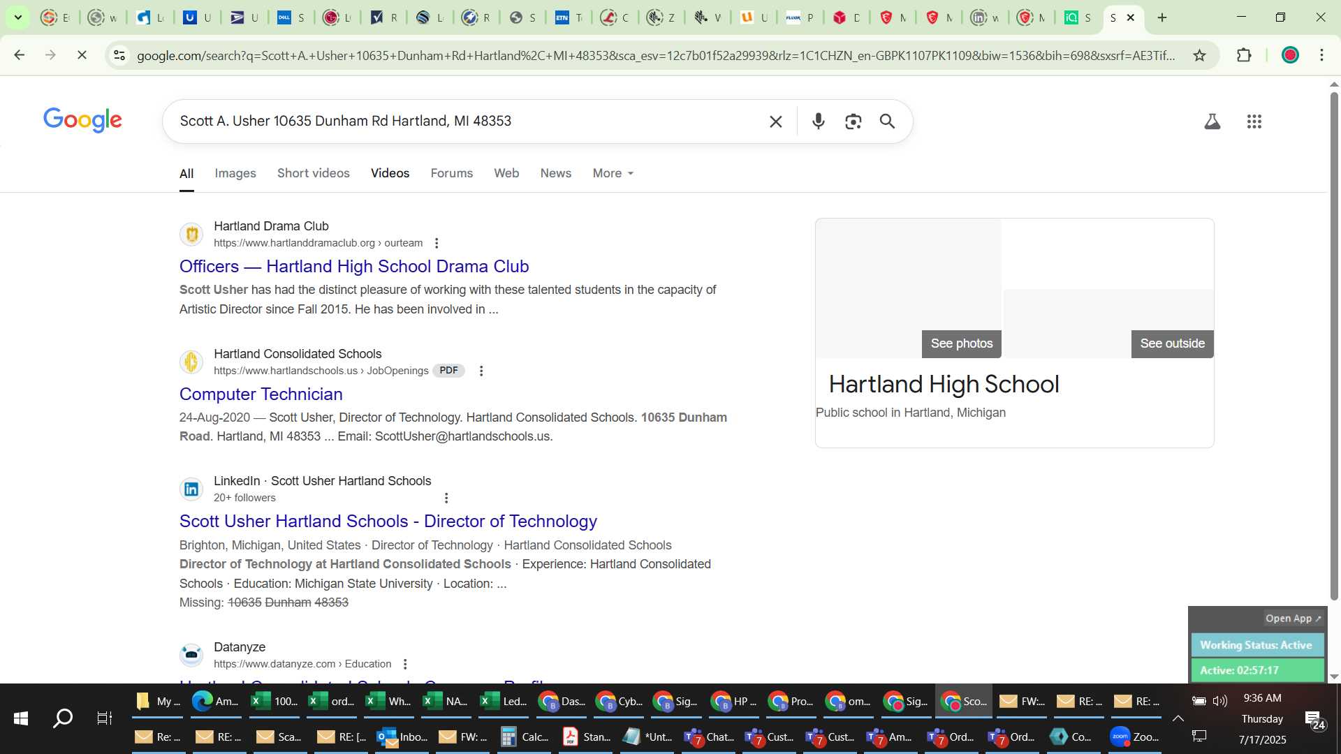Click Working Status: Active indicator

point(1256,645)
